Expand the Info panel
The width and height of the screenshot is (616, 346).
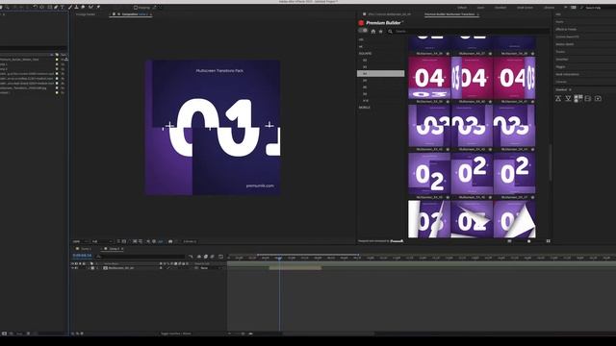(558, 14)
